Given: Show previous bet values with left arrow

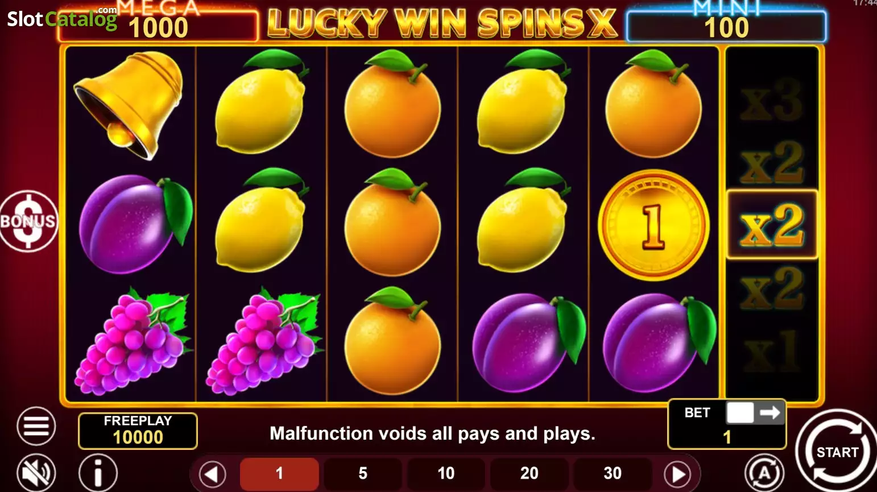Looking at the screenshot, I should click(x=212, y=474).
